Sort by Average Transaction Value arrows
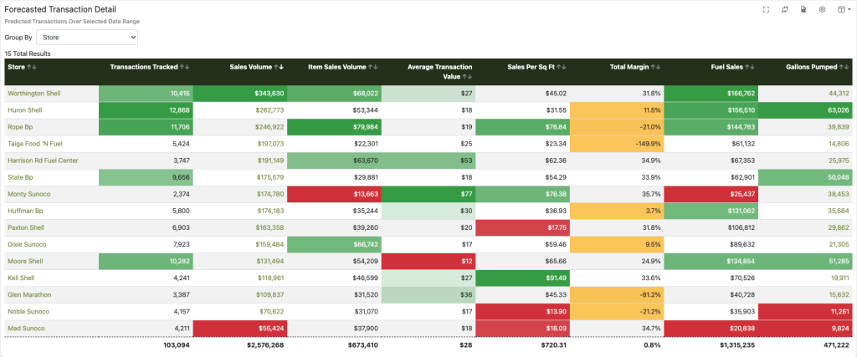Image resolution: width=857 pixels, height=357 pixels. (467, 76)
